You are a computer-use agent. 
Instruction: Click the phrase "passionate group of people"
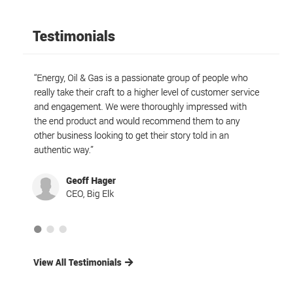click(175, 78)
